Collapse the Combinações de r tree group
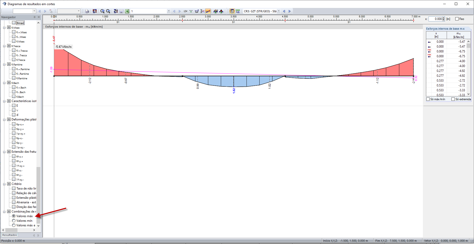 [4, 212]
